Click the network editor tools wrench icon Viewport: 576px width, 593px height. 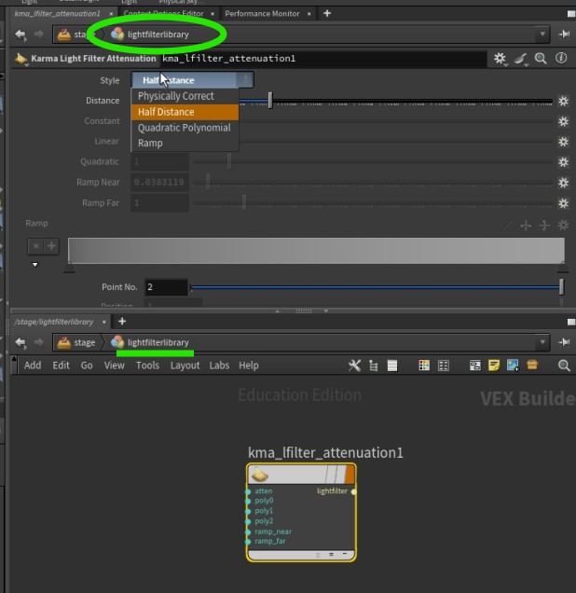coord(354,365)
